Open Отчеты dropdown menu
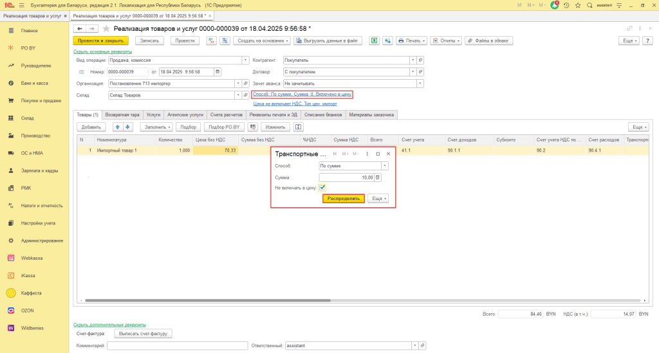The width and height of the screenshot is (659, 353). (x=446, y=41)
